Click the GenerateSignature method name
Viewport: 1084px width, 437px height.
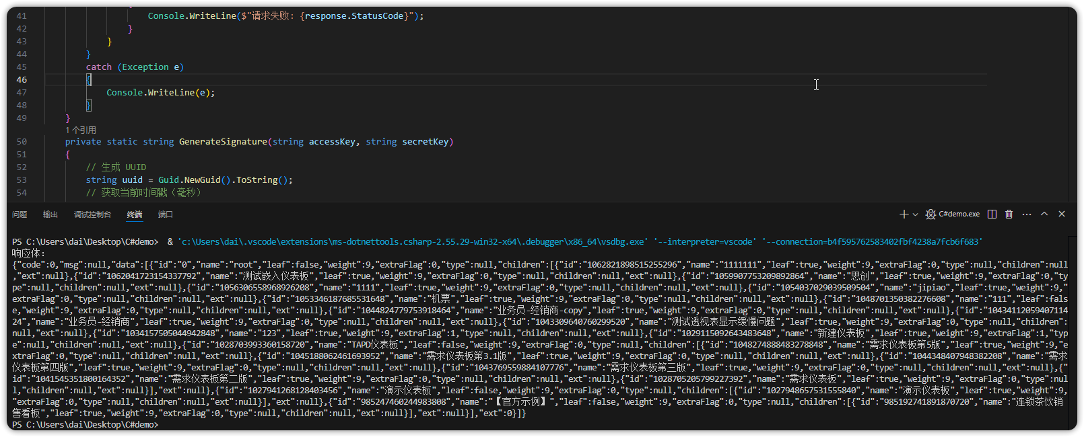(223, 141)
